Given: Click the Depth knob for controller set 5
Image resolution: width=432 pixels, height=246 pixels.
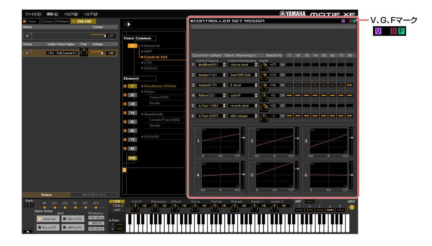Looking at the screenshot, I should coord(264,106).
